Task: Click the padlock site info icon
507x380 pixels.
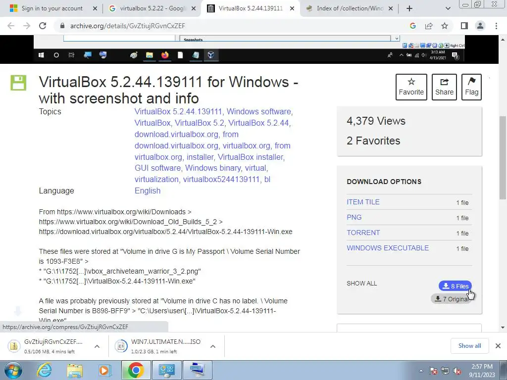Action: [62, 26]
